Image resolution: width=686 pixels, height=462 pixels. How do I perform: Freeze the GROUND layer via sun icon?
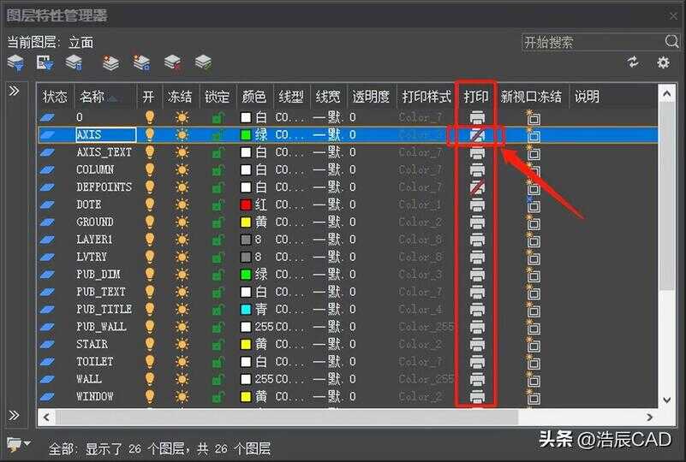tap(181, 222)
